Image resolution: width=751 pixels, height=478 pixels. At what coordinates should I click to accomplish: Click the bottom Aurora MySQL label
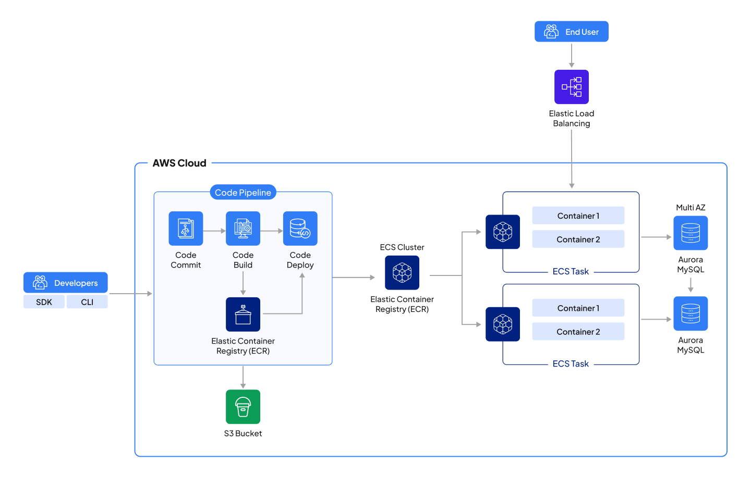tap(691, 345)
